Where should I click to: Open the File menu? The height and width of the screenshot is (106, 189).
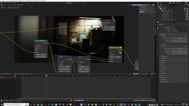pyautogui.click(x=4, y=3)
